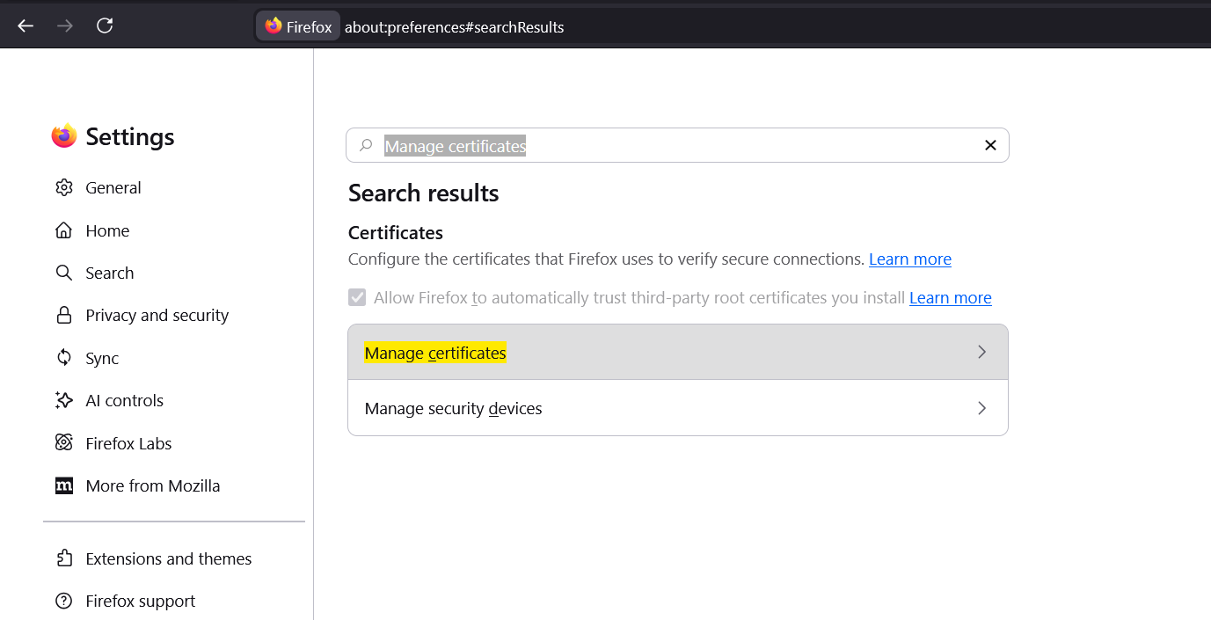Click the Certificates section heading

point(396,232)
